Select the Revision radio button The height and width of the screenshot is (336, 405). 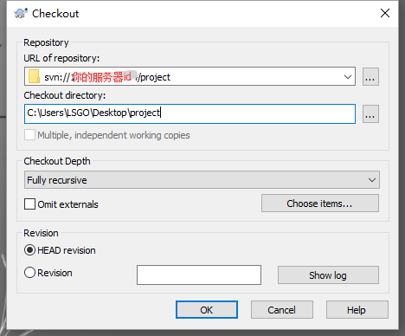(29, 273)
